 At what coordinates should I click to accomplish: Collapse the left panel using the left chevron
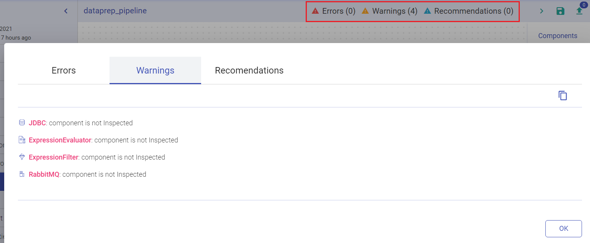pyautogui.click(x=66, y=11)
